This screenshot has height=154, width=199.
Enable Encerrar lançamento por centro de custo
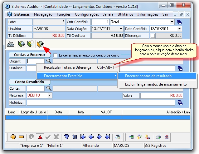pyautogui.click(x=55, y=55)
